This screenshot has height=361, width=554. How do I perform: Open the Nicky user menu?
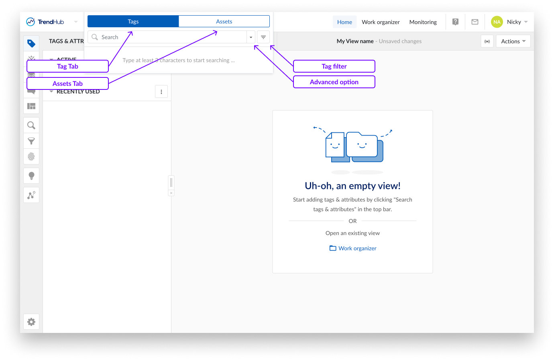510,22
